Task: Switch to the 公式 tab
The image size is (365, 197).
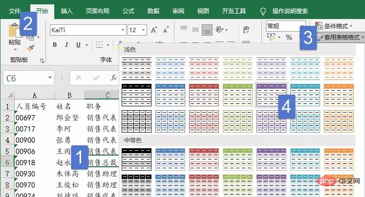Action: [x=129, y=11]
